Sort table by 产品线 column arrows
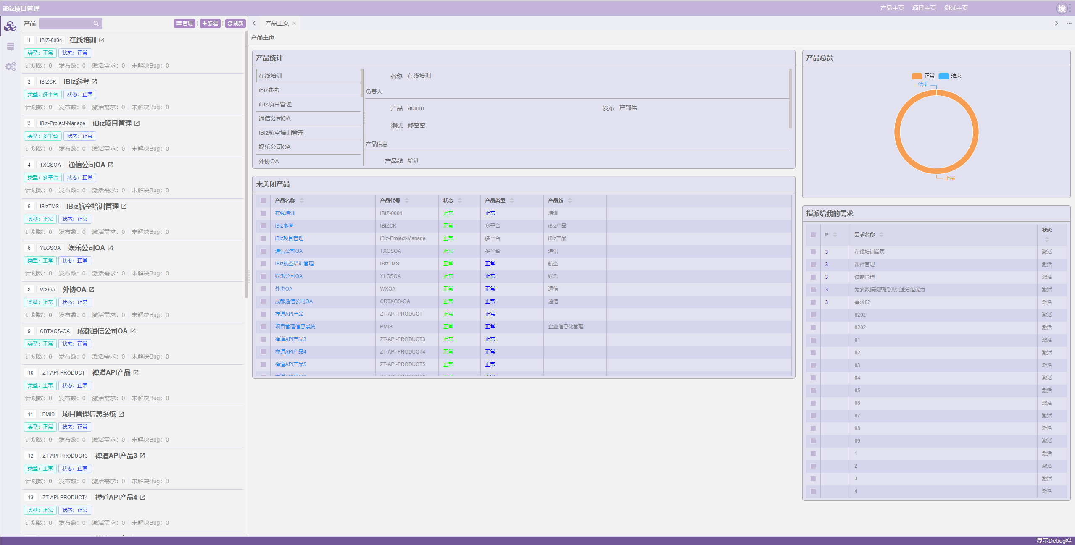The width and height of the screenshot is (1075, 545). point(570,201)
